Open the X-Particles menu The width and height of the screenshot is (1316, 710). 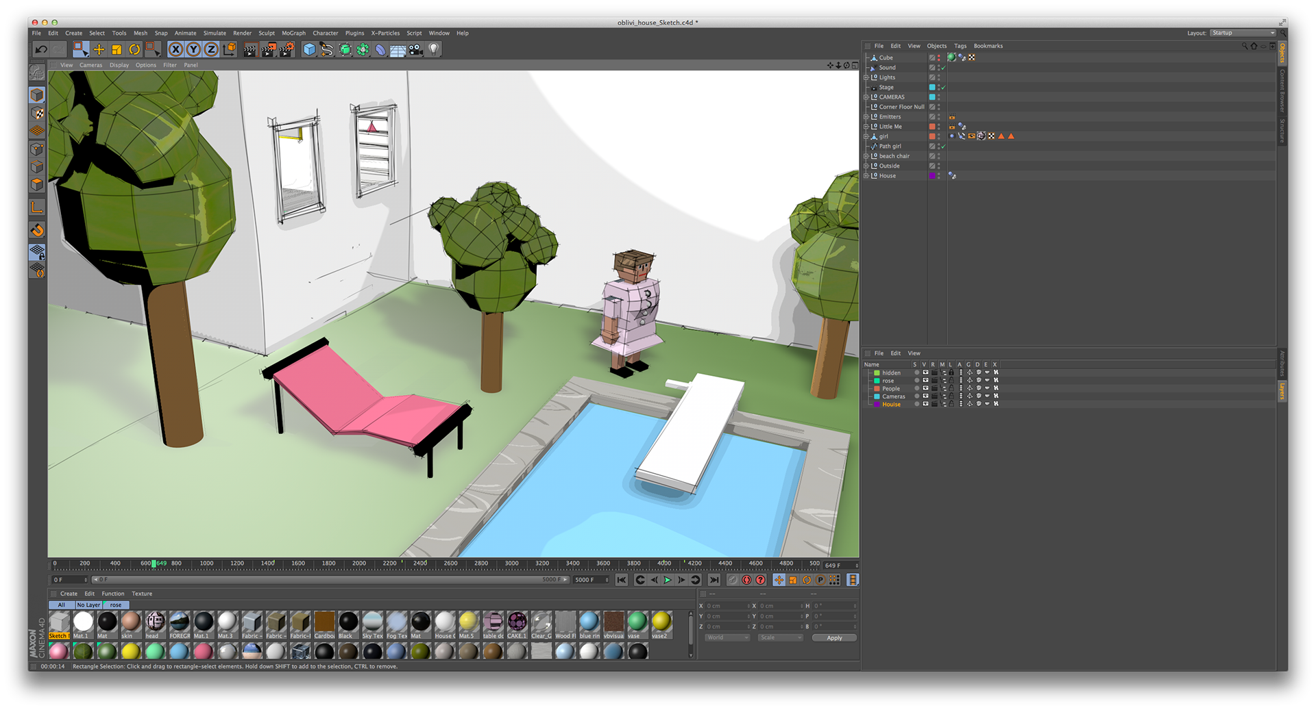[x=385, y=33]
